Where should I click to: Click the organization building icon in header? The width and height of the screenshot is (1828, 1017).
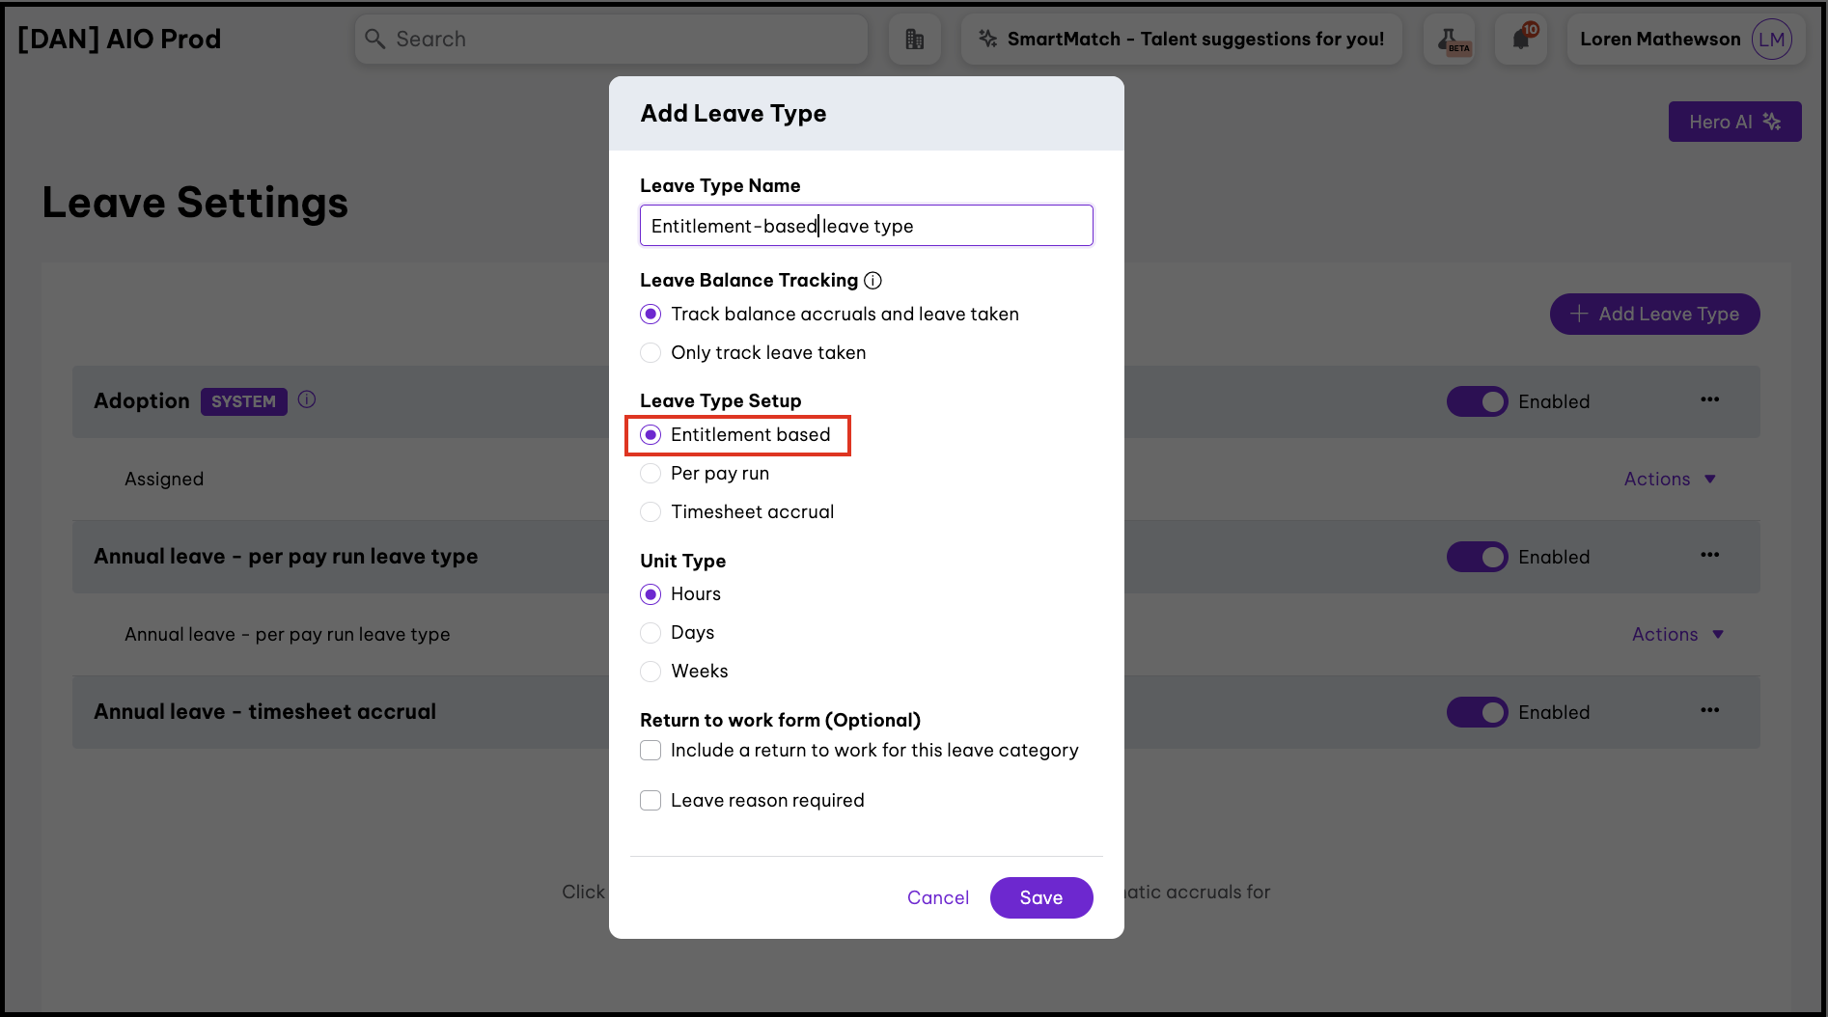pyautogui.click(x=914, y=40)
